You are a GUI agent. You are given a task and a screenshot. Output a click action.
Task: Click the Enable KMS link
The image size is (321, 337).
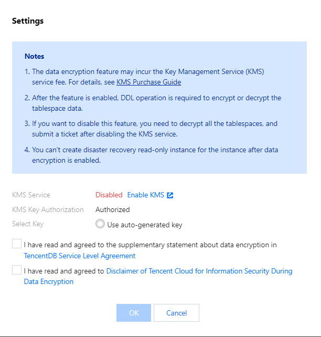(x=146, y=195)
